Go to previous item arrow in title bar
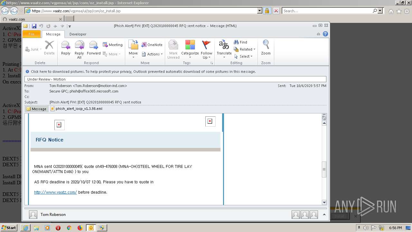This screenshot has height=232, width=412. tap(55, 26)
